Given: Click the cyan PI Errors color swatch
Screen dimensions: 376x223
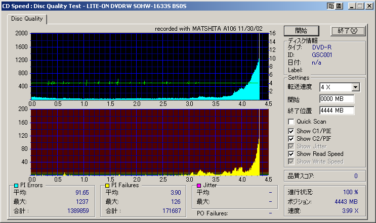Looking at the screenshot, I should [16, 186].
